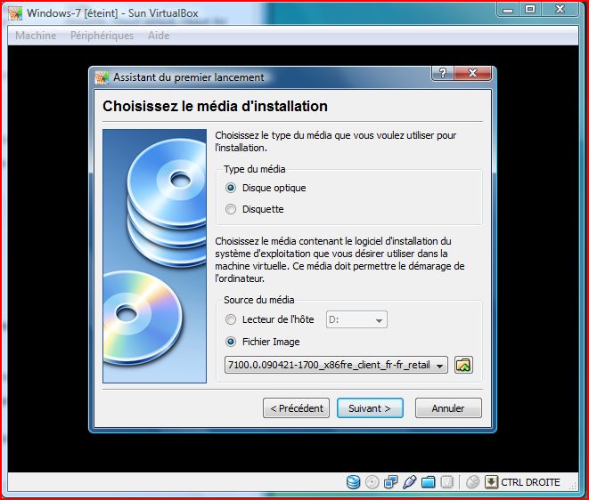Click the stacked discs wizard illustration
This screenshot has width=589, height=500.
click(x=154, y=256)
